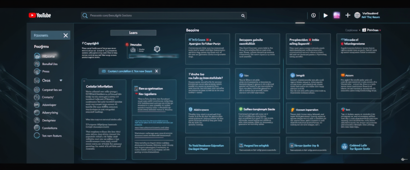410x170 pixels.
Task: Dismiss the contact notification banner with its X
Action: [x=157, y=71]
